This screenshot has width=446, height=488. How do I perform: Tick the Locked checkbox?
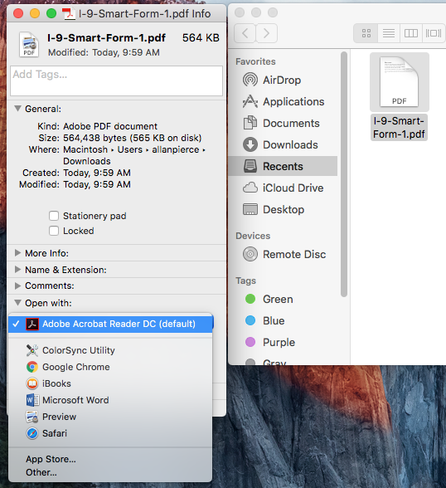click(54, 231)
